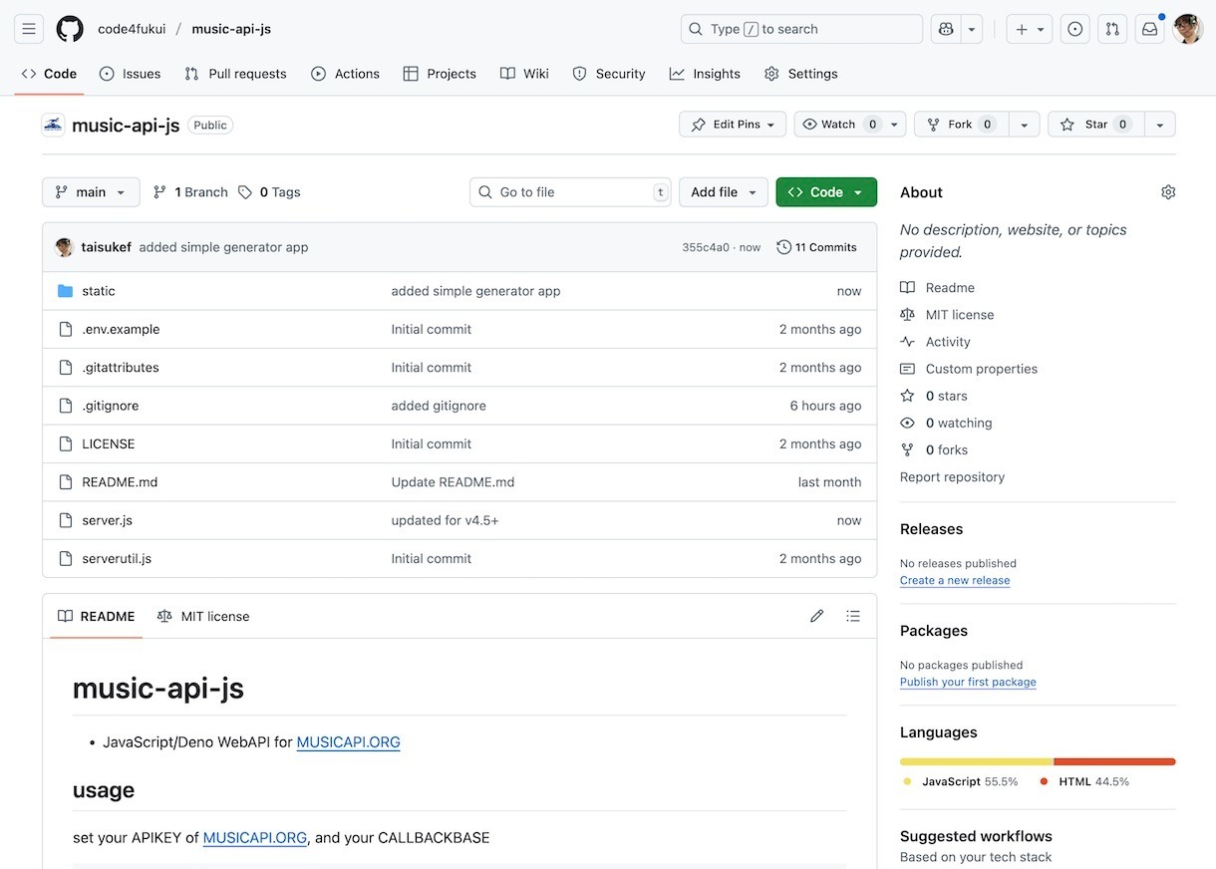Open the Security tab
Viewport: 1216px width, 869px height.
(x=609, y=74)
